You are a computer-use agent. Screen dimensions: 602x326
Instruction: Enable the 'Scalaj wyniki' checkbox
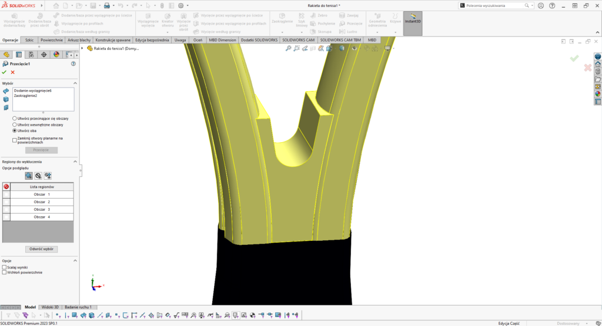5,267
